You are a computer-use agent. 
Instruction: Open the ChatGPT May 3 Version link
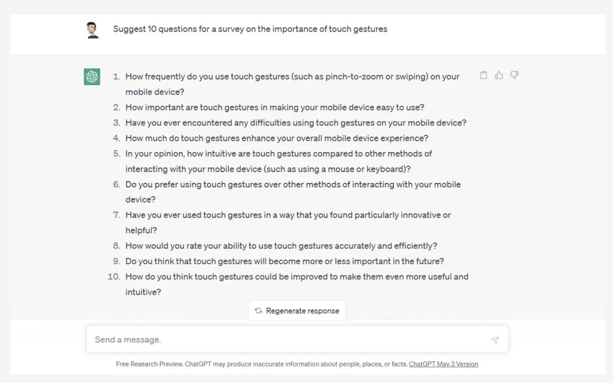pos(443,364)
